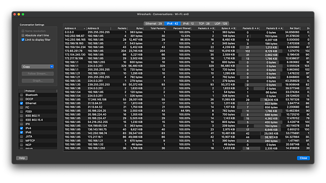Viewport: 326px width, 183px height.
Task: Enable the MPTCP protocol checkbox
Action: [22, 140]
